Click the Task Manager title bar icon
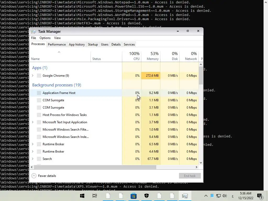Screen dimensions: 268x201 click(x=34, y=31)
